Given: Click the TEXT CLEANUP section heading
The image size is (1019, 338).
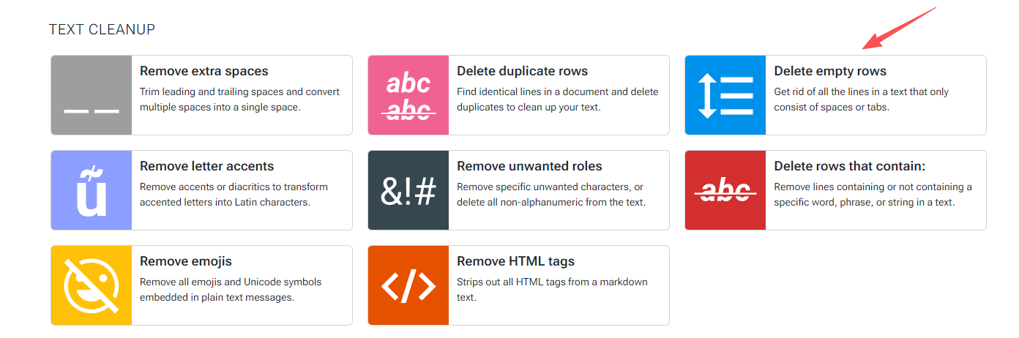Looking at the screenshot, I should click(x=102, y=29).
